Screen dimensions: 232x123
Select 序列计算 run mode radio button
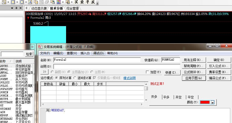tap(57, 78)
